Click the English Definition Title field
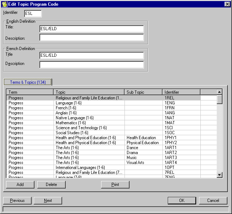Image resolution: width=232 pixels, height=214 pixels. (x=92, y=29)
